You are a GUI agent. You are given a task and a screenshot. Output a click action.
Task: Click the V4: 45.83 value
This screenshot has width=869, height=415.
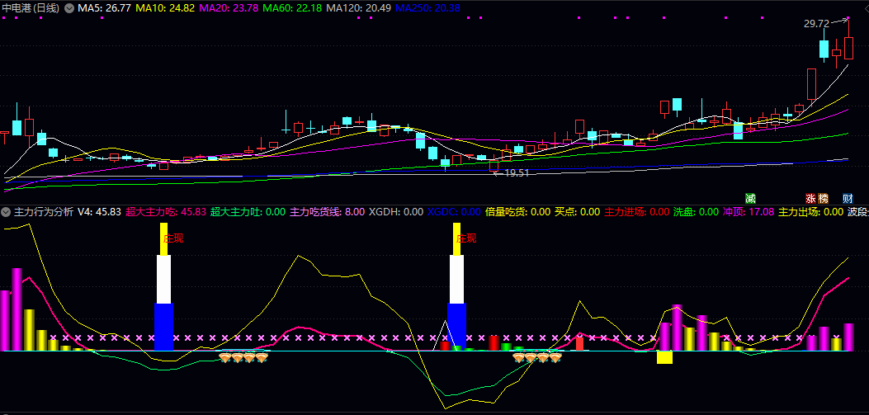pyautogui.click(x=99, y=212)
